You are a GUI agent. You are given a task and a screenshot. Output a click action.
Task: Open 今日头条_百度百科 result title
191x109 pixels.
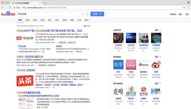(x=26, y=70)
